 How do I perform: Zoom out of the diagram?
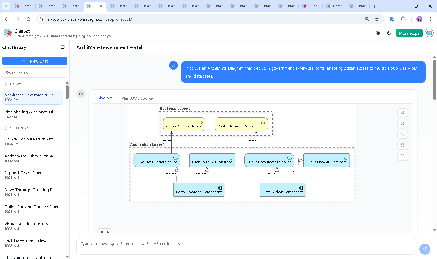tap(402, 123)
